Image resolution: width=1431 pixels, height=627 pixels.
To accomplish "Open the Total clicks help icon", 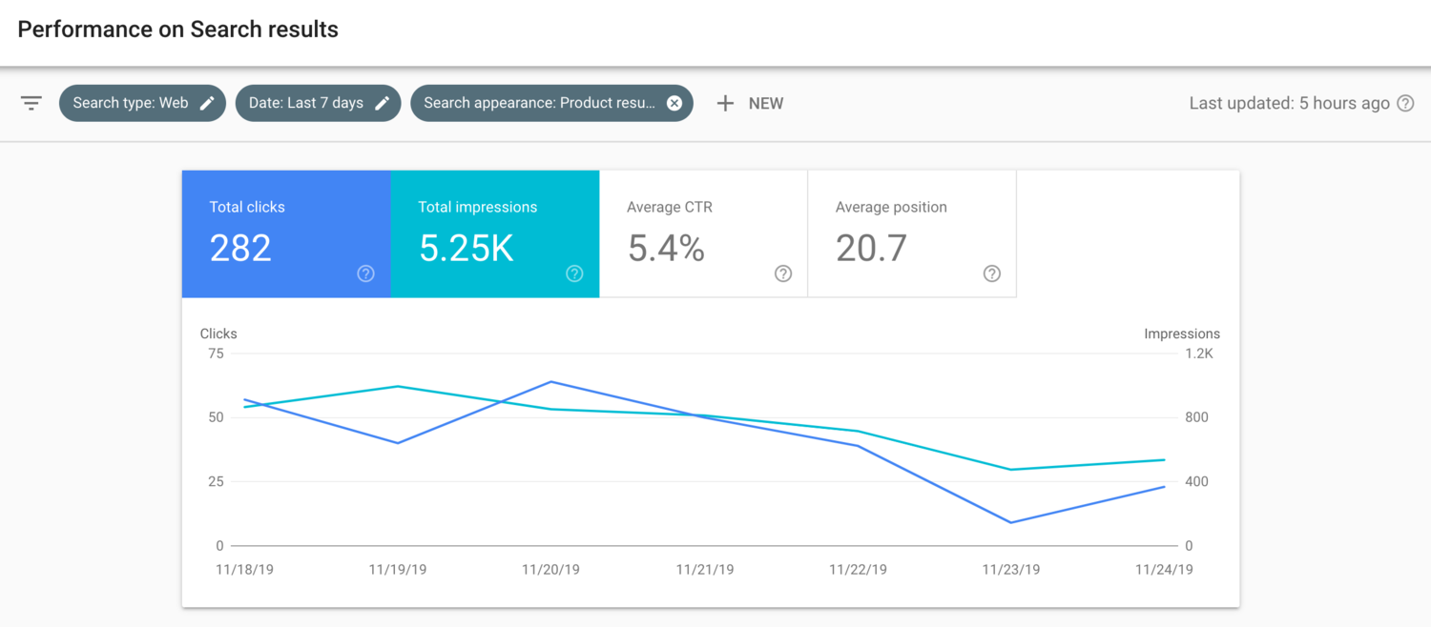I will pyautogui.click(x=365, y=273).
